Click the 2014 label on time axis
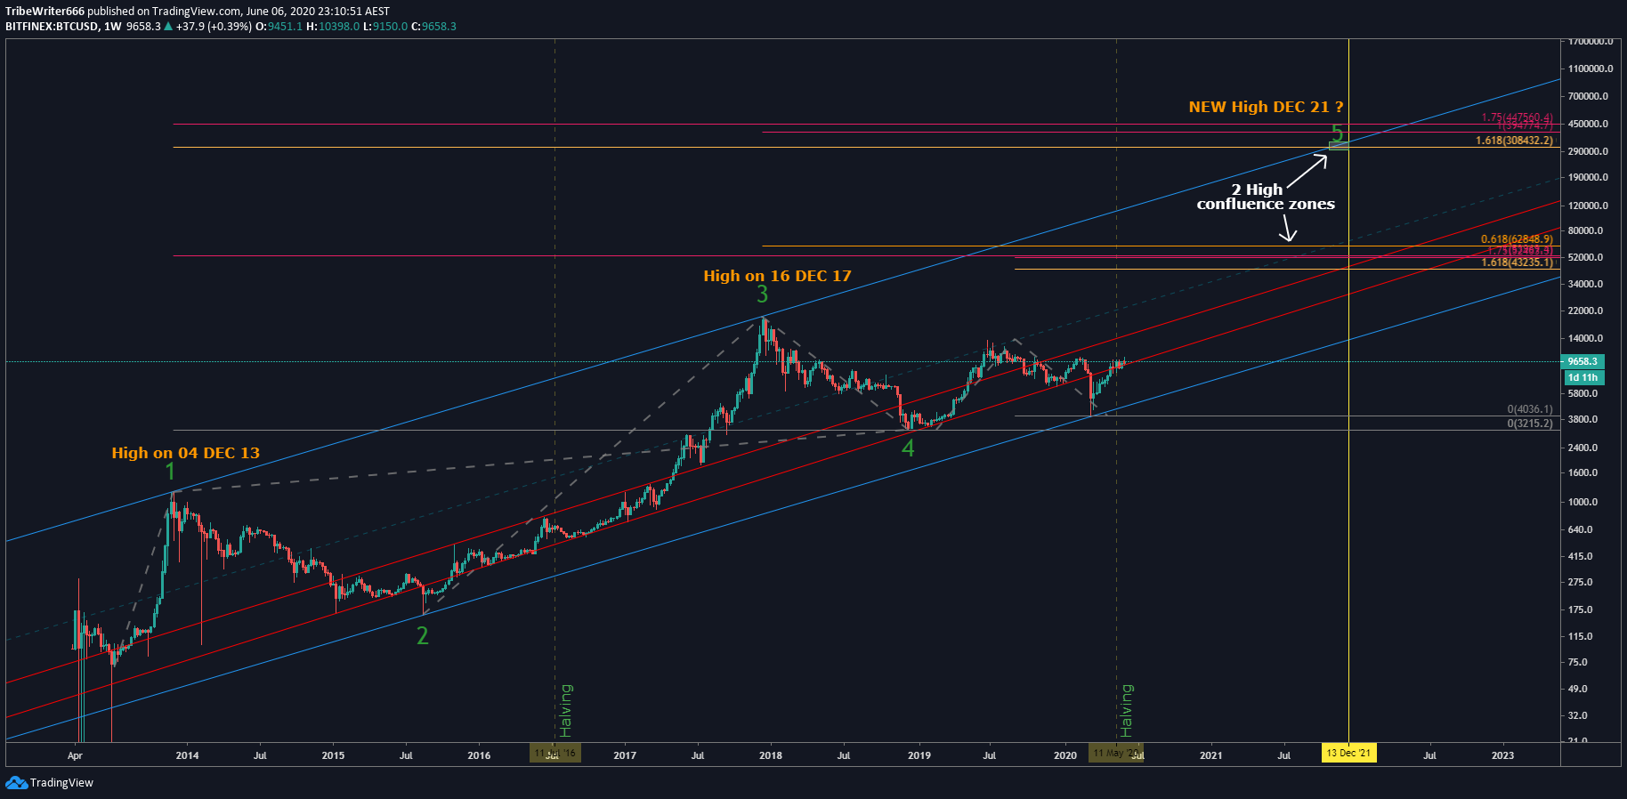 (x=187, y=755)
